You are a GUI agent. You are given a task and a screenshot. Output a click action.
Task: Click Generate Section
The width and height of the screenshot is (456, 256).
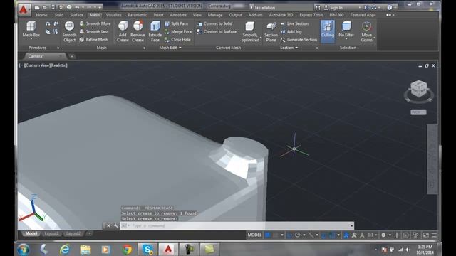(299, 40)
